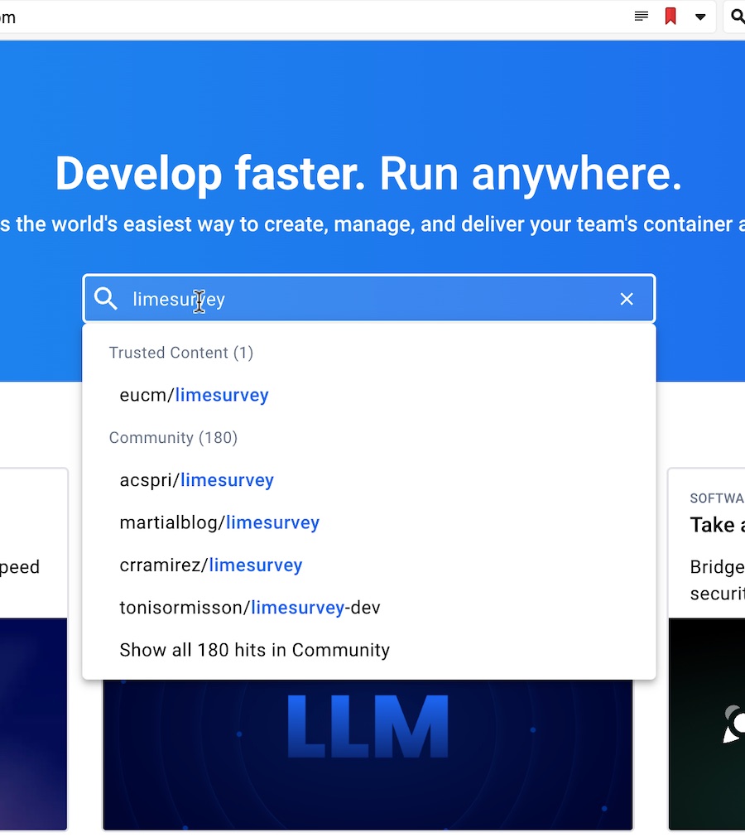
Task: Show all 180 hits in Community
Action: [255, 650]
